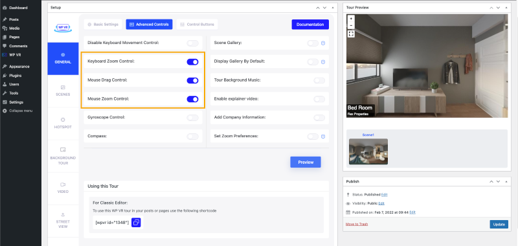The height and width of the screenshot is (246, 518).
Task: Open help icon next to Scene Gallery
Action: [323, 43]
